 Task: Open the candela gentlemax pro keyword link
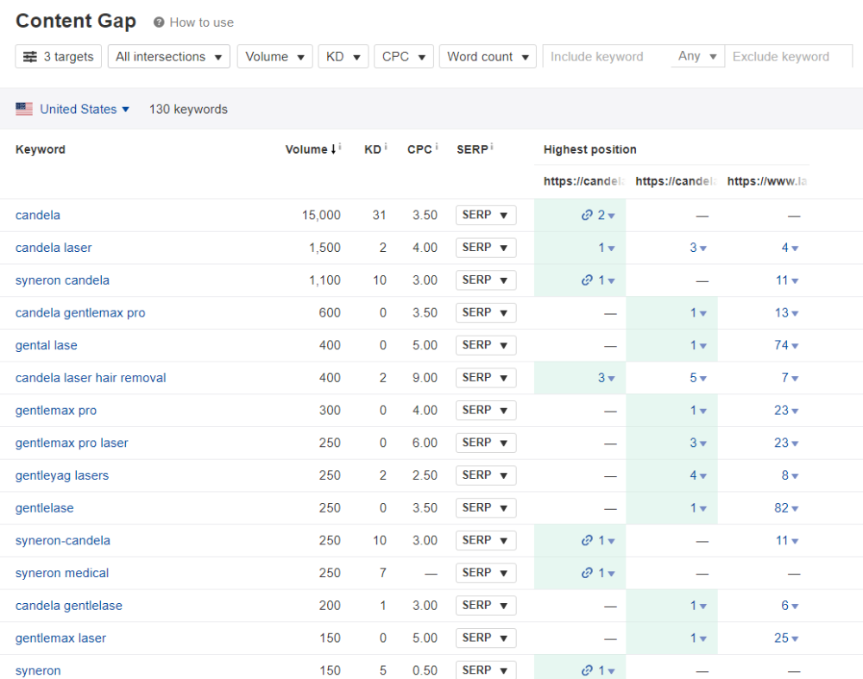click(x=80, y=312)
